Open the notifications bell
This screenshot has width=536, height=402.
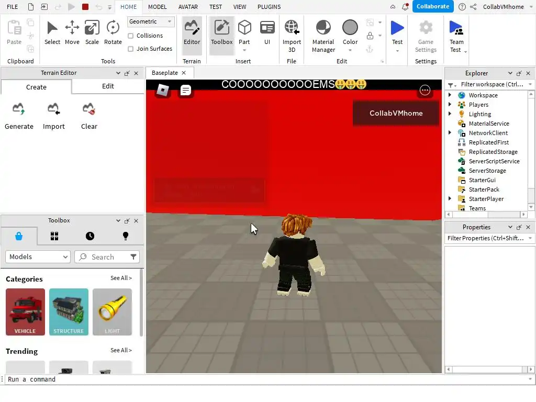405,6
